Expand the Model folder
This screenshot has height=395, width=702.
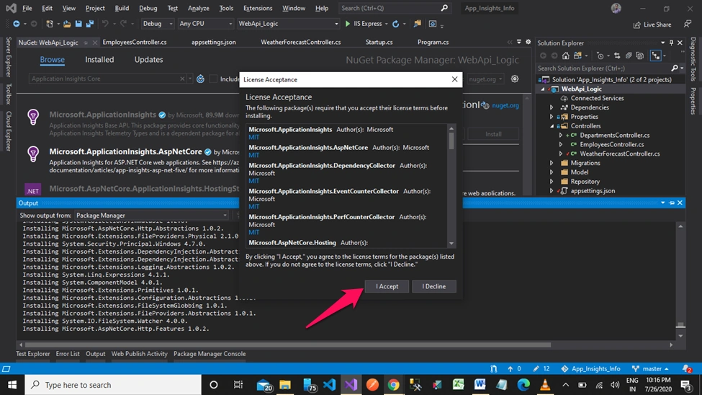pyautogui.click(x=551, y=172)
